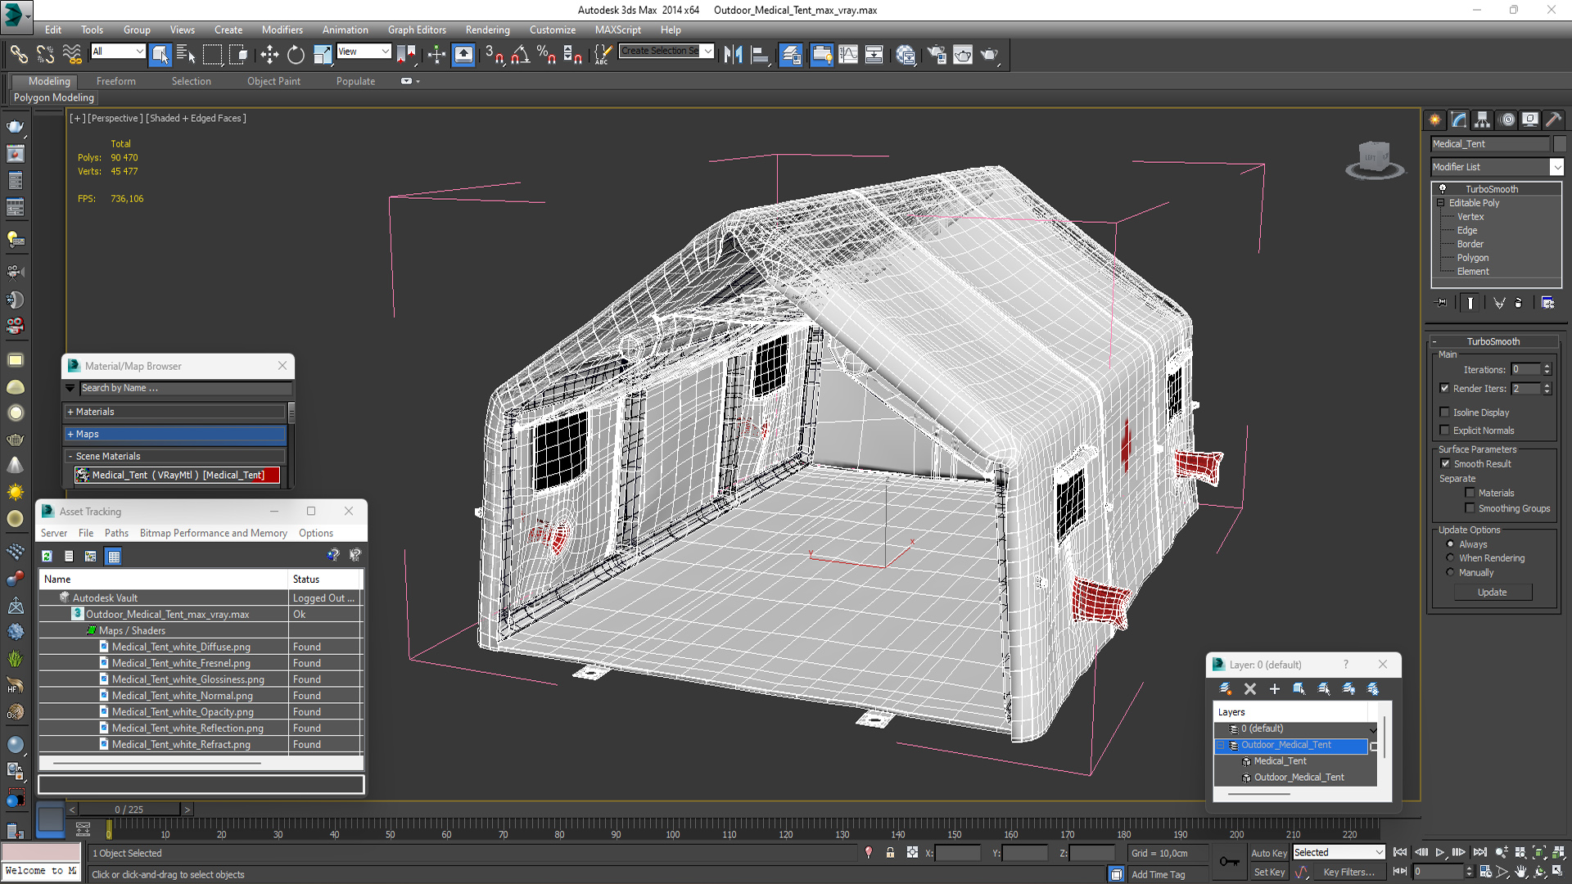Enable the Isoline Display checkbox
1572x884 pixels.
(1445, 413)
